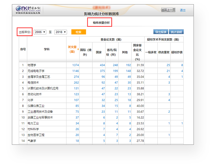This screenshot has height=165, width=212.
Task: Click 物理学 修改重发 count 25
Action: pos(168,65)
